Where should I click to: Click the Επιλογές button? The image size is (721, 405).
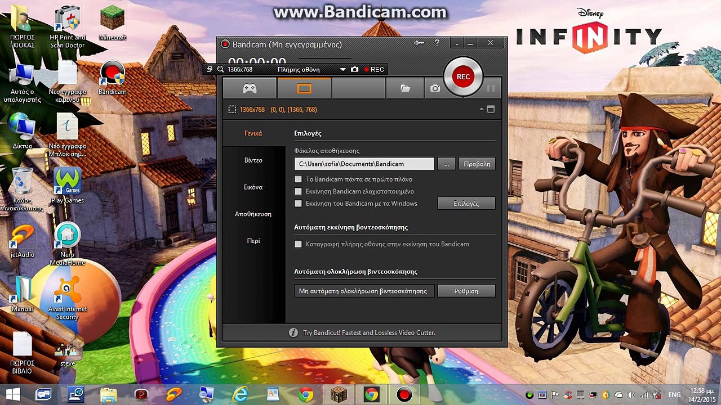click(x=466, y=204)
